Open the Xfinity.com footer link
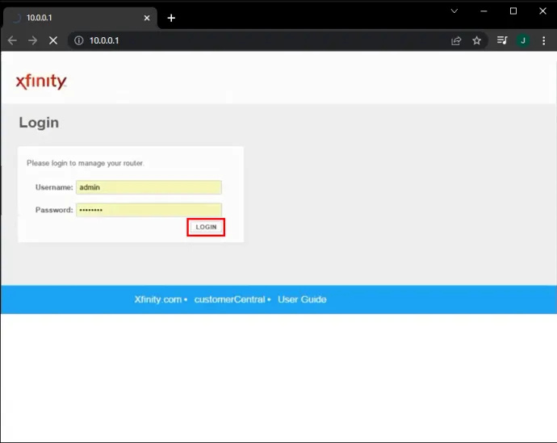557x443 pixels. click(x=158, y=299)
